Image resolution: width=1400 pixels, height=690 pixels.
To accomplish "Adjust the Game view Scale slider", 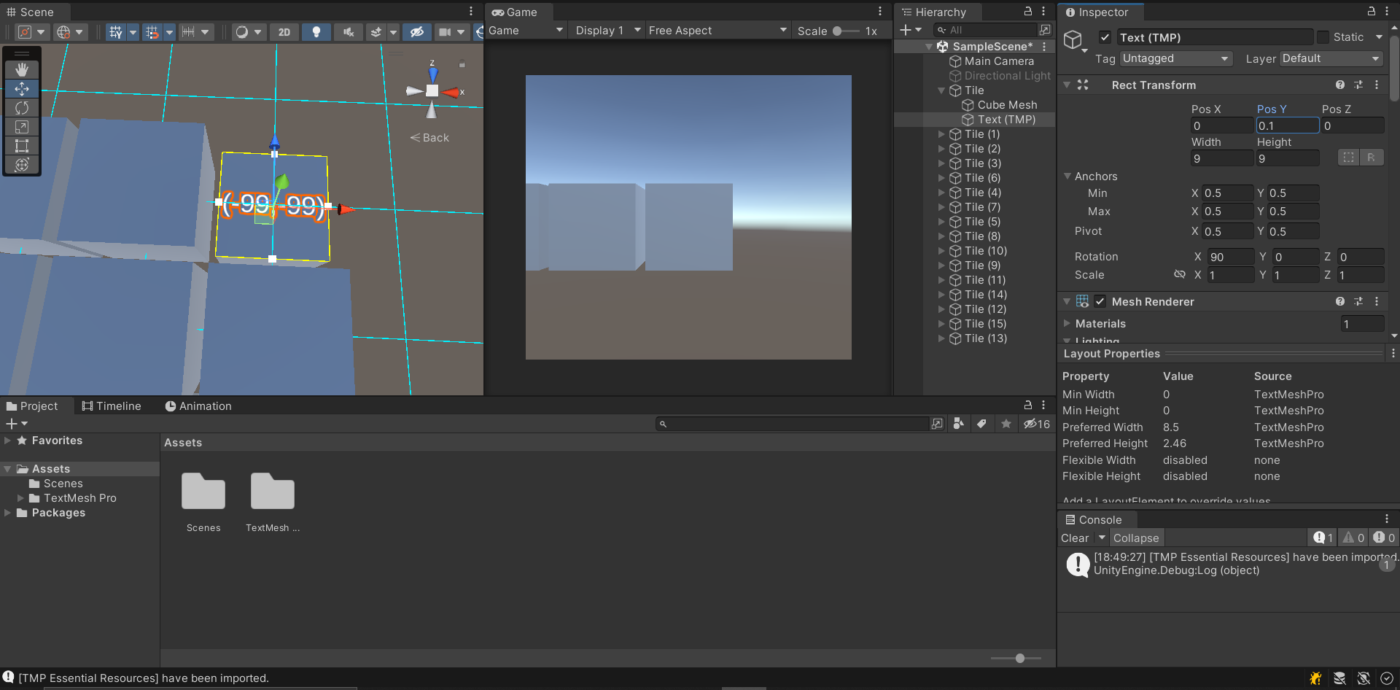I will coord(846,31).
